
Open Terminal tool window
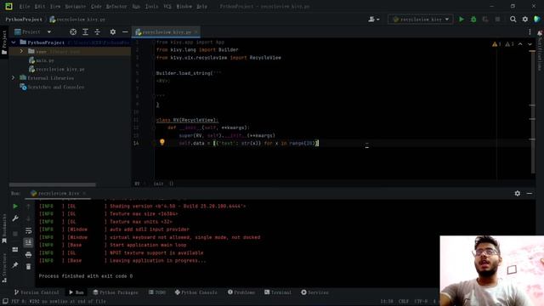tap(278, 292)
